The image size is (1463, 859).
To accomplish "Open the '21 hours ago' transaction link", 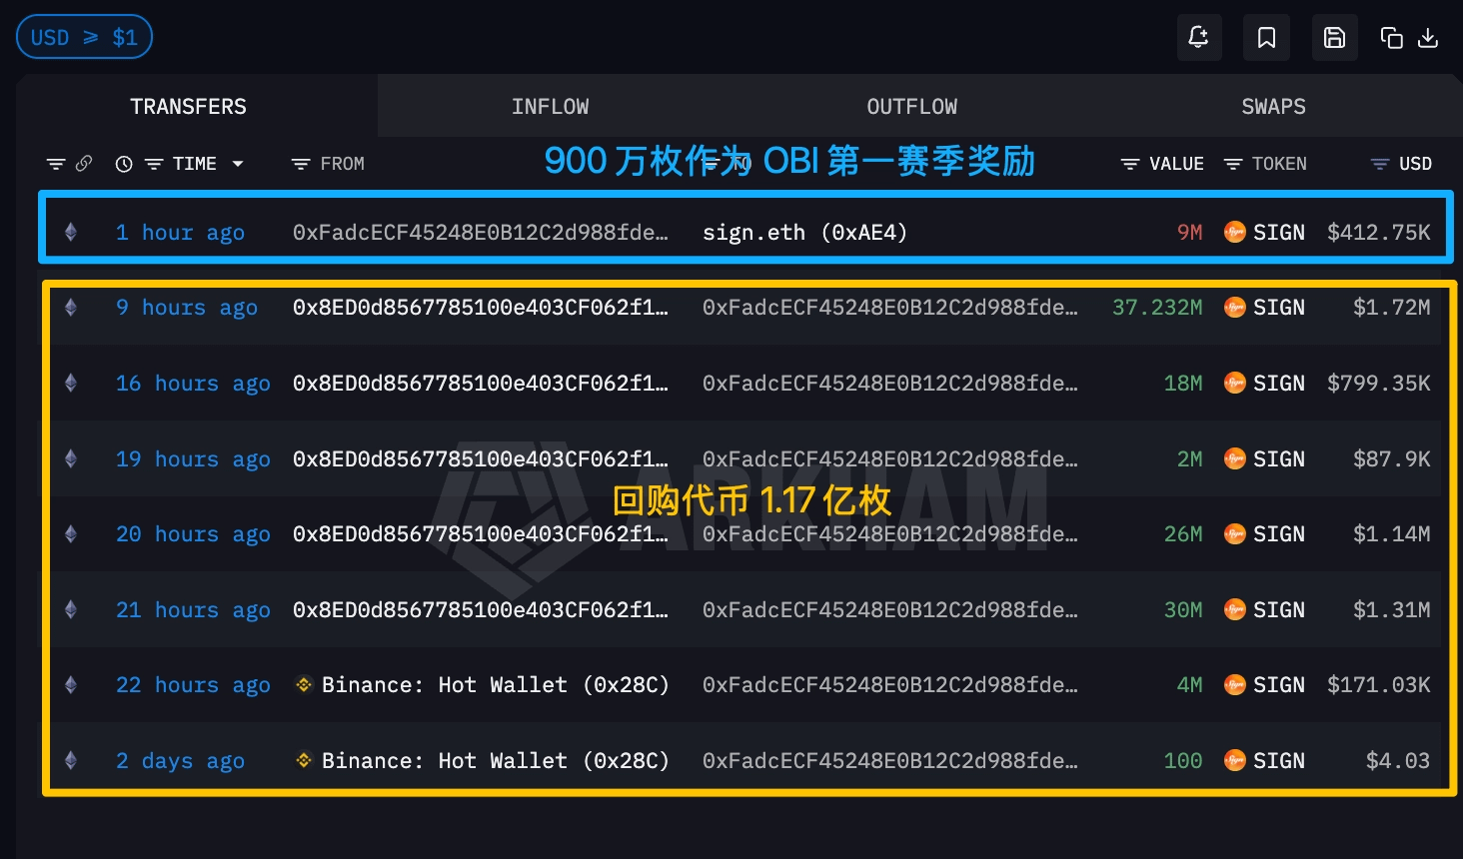I will [193, 610].
